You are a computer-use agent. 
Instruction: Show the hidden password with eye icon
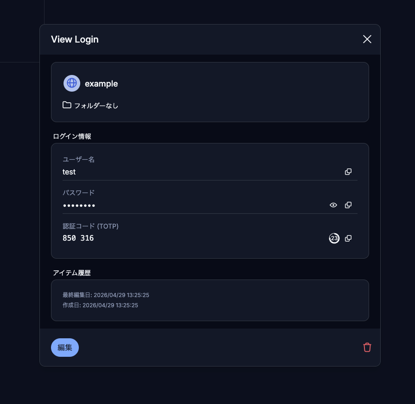click(x=333, y=205)
